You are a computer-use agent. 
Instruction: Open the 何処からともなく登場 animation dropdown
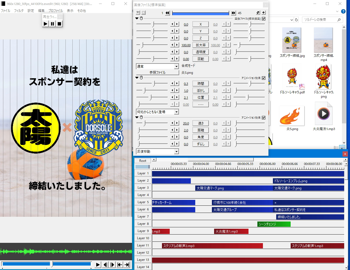[x=176, y=112]
